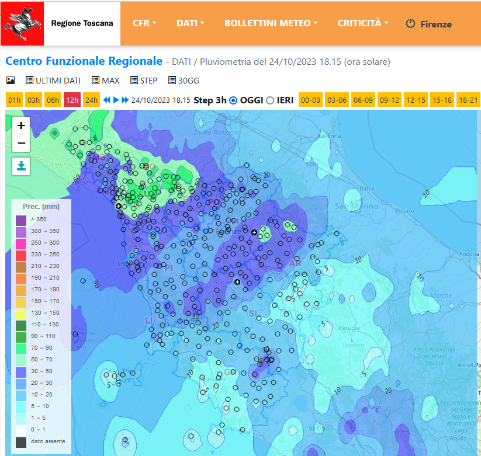Click the Perugia map label
The height and width of the screenshot is (456, 481).
349,328
